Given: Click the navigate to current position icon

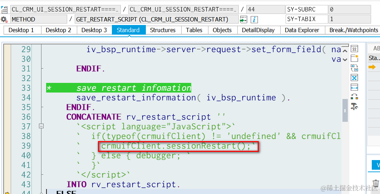Looking at the screenshot, I should pyautogui.click(x=243, y=19).
